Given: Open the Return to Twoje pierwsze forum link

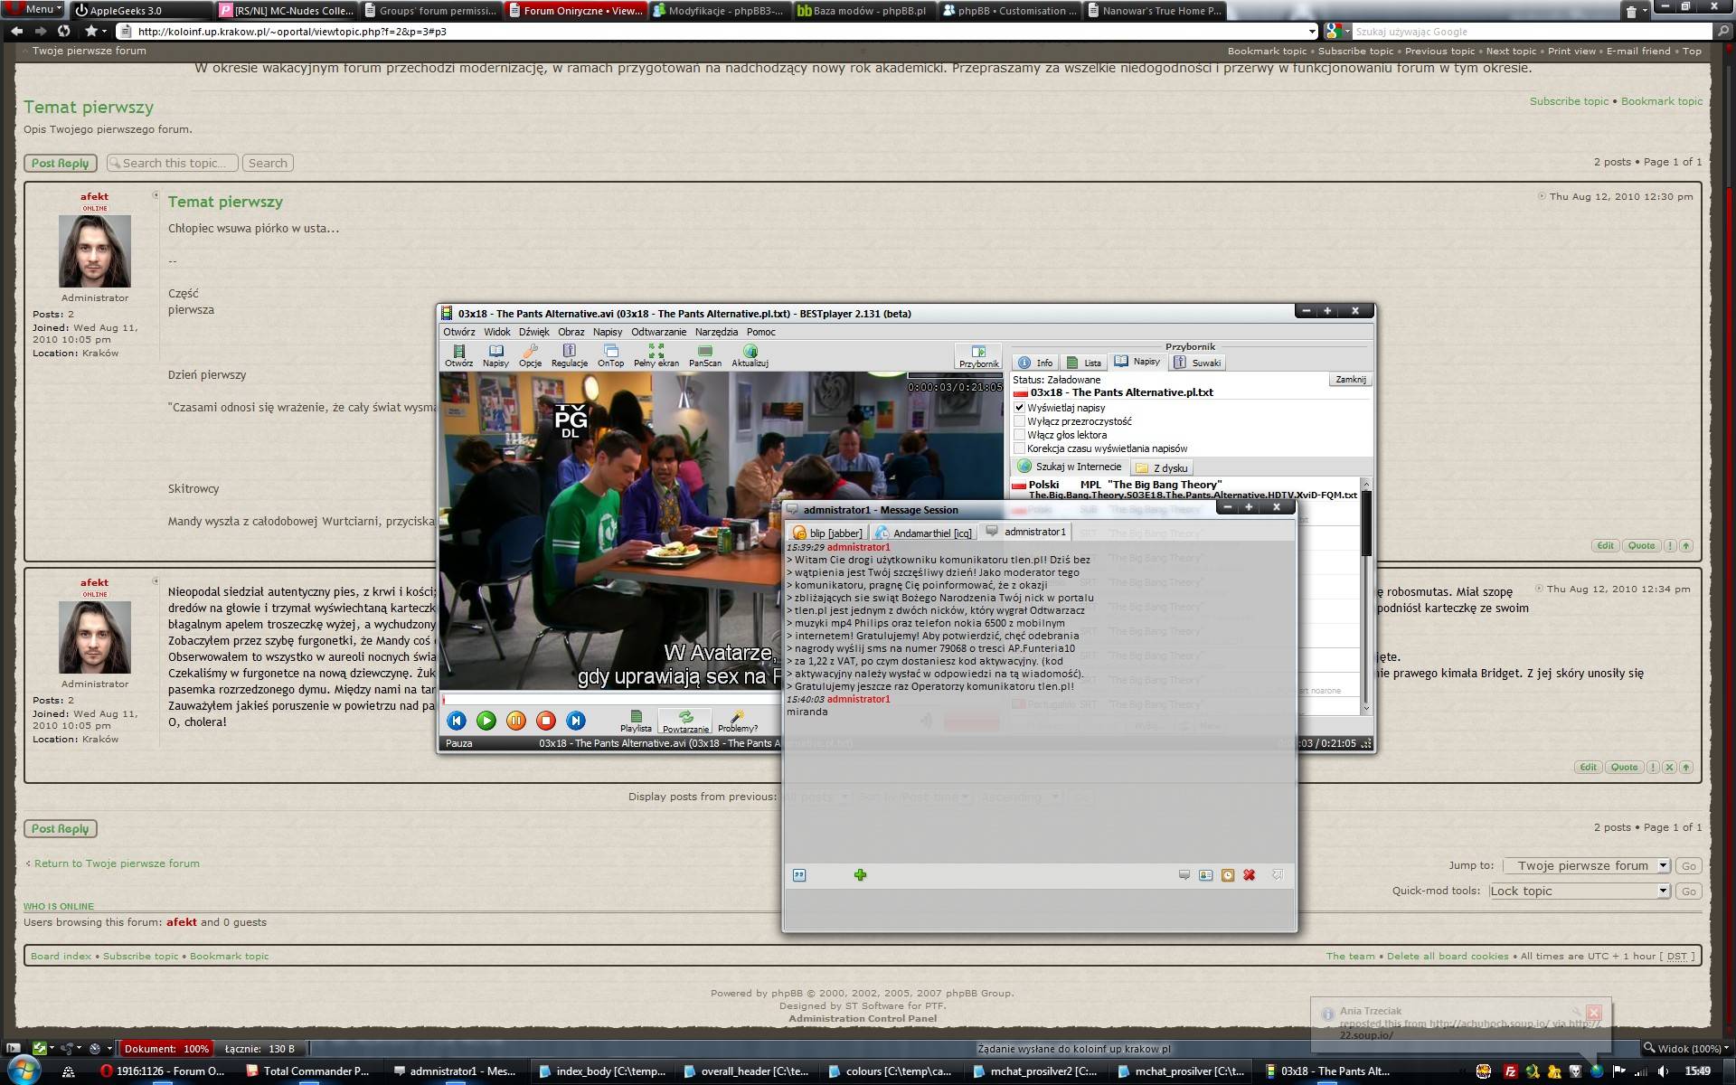Looking at the screenshot, I should click(x=117, y=863).
